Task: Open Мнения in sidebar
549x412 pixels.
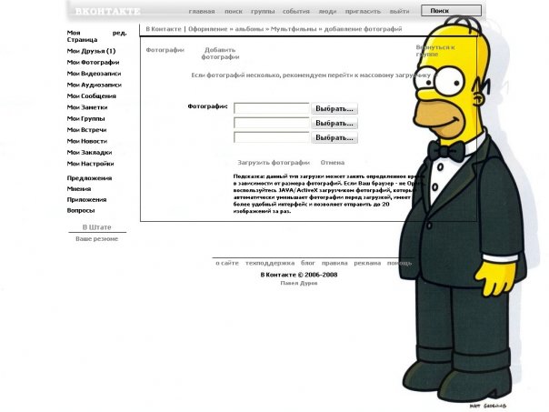Action: [x=79, y=189]
